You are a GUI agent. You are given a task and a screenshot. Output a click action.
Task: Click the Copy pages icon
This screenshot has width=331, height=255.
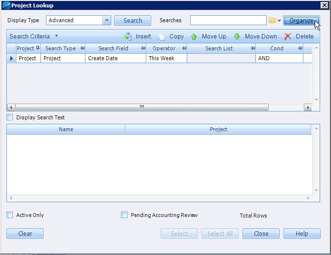[x=162, y=36]
